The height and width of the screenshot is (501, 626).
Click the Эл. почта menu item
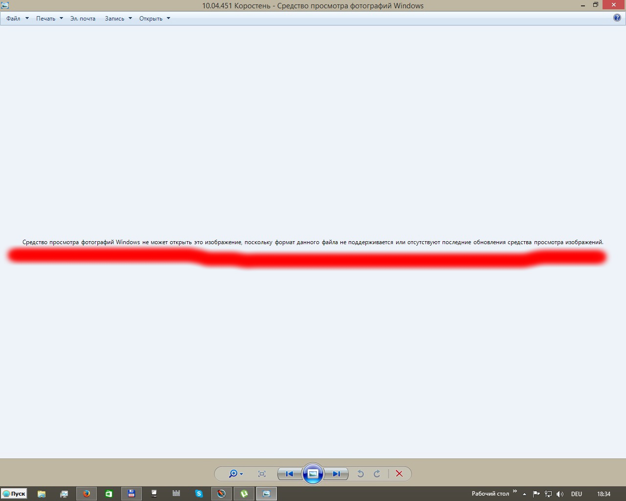[83, 19]
